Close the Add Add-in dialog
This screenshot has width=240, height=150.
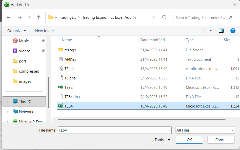[x=235, y=5]
